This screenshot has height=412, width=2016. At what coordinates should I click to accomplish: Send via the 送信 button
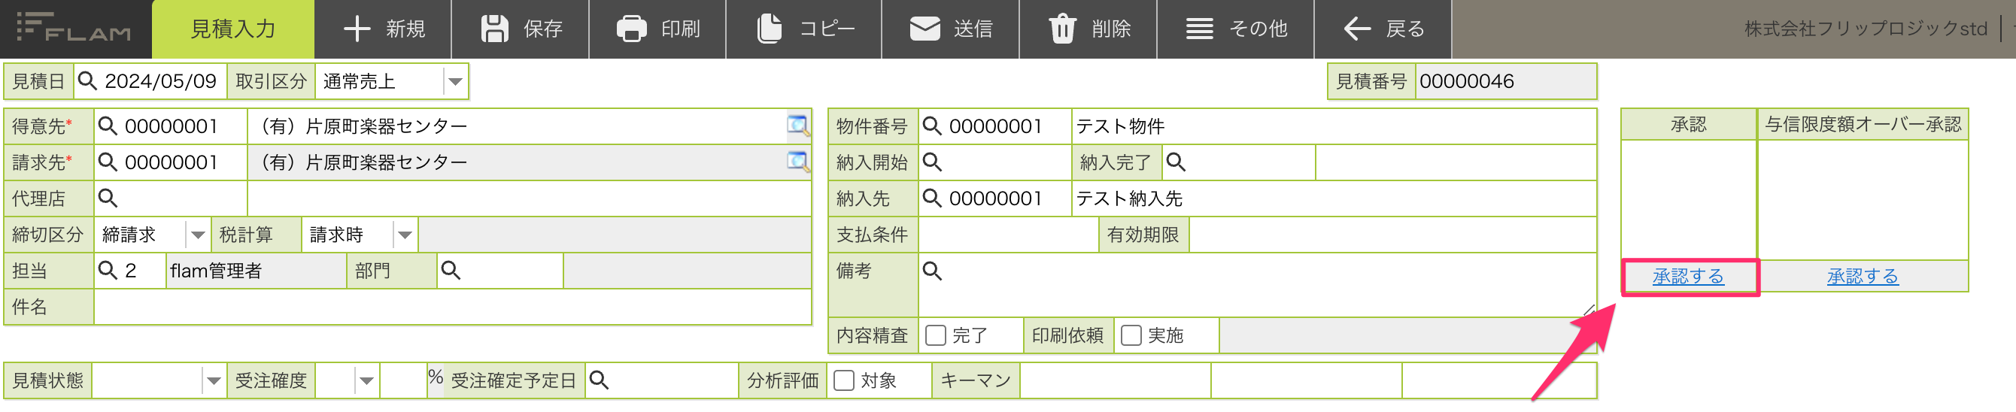[x=951, y=29]
